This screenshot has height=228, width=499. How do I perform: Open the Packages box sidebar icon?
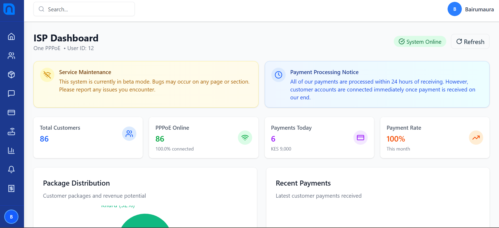click(x=11, y=75)
